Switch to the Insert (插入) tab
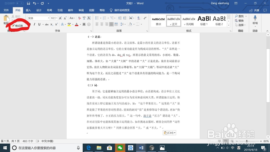Viewport: 270px width, 152px height. [x=28, y=10]
